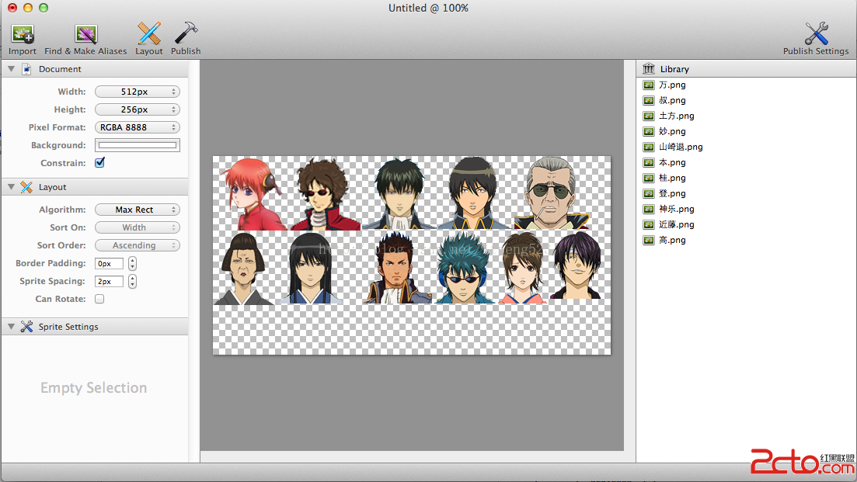Click the Sprite Settings section title
The width and height of the screenshot is (857, 482).
pyautogui.click(x=68, y=327)
